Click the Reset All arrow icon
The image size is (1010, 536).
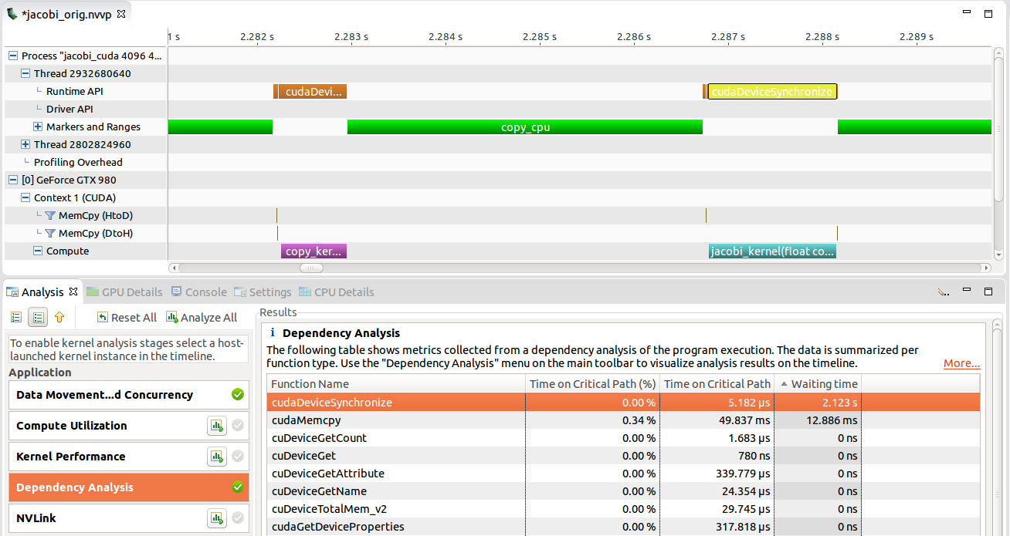pos(101,317)
